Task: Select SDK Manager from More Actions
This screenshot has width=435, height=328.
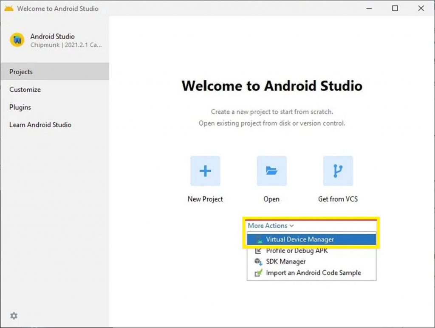Action: [x=286, y=262]
